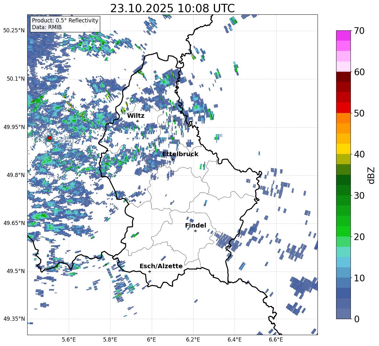The height and width of the screenshot is (346, 379).
Task: Click the 49.35°N latitude label
Action: (14, 319)
